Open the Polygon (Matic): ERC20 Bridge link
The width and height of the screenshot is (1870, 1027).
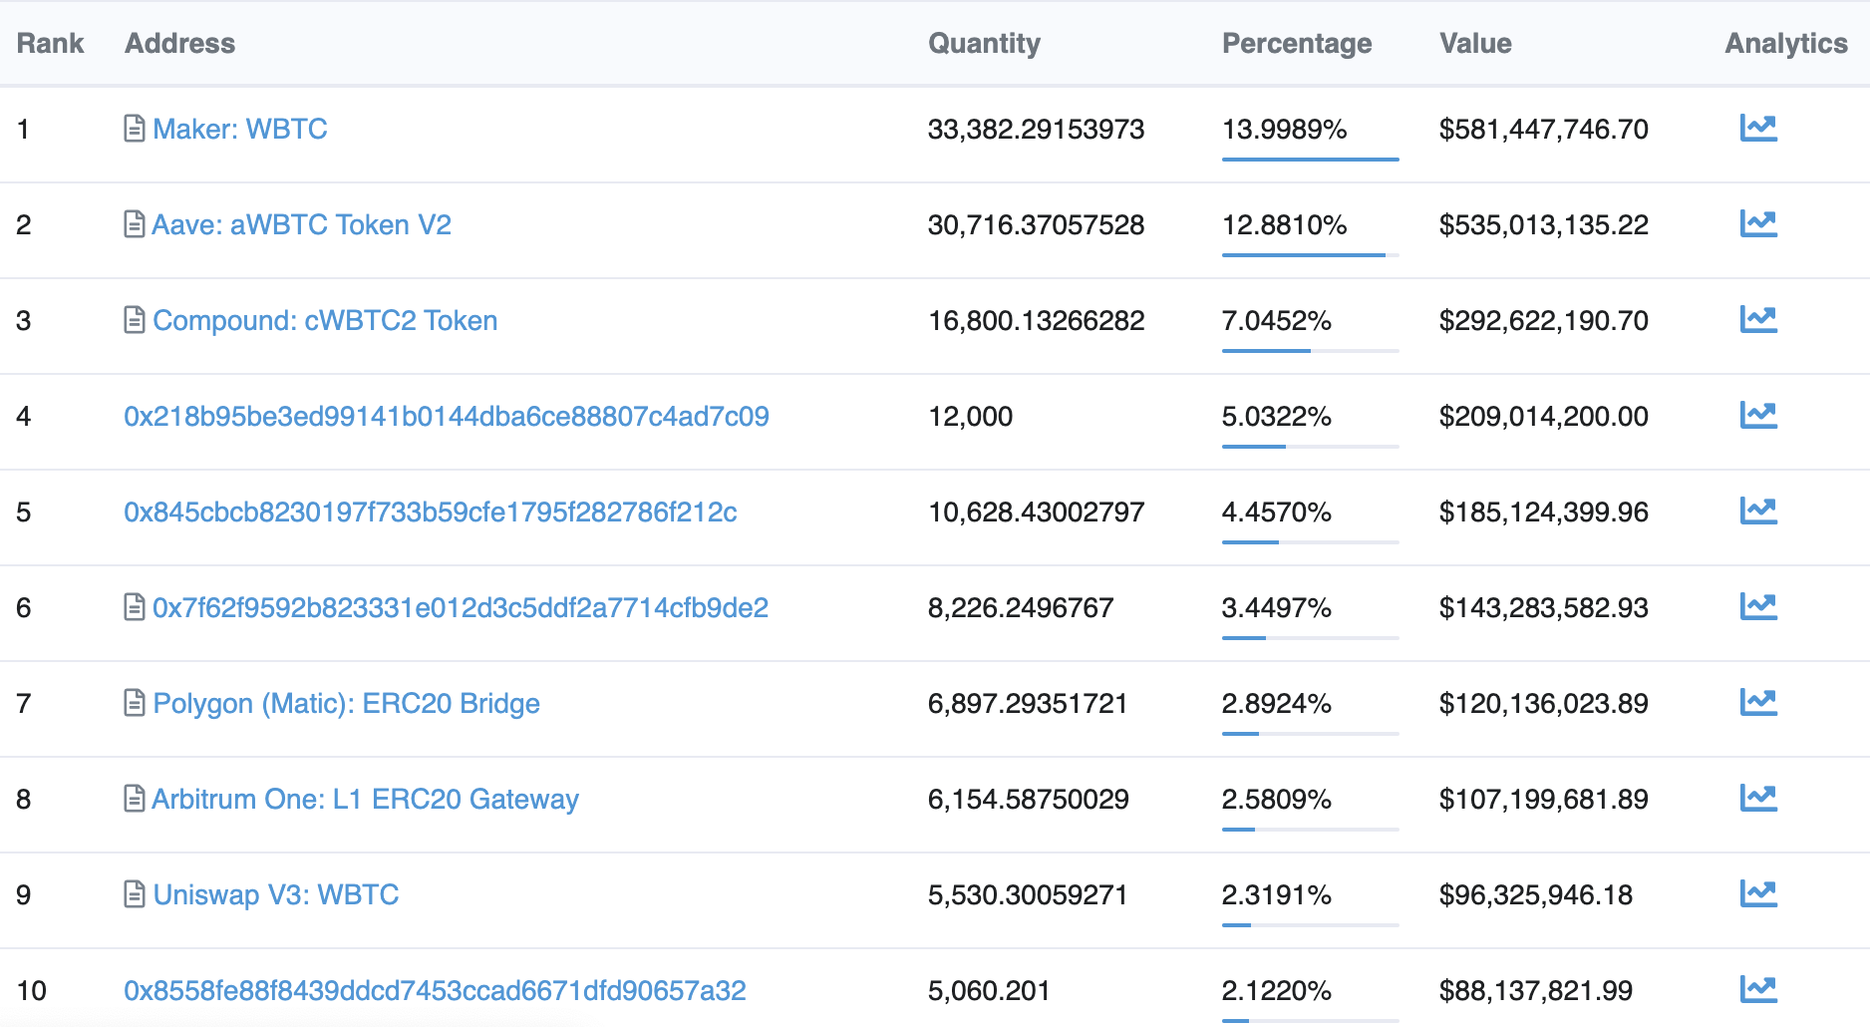pos(346,703)
